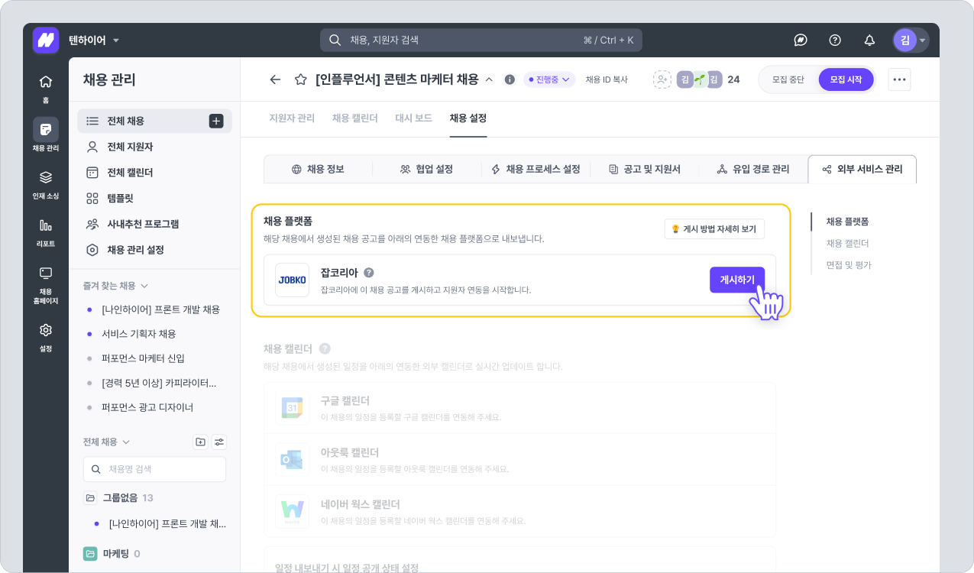The width and height of the screenshot is (974, 573).
Task: Click 채용 ID 복사 link
Action: pos(607,79)
